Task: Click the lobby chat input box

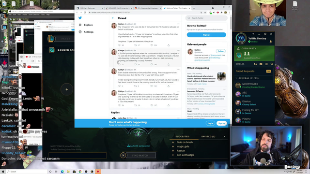Action: [x=77, y=156]
